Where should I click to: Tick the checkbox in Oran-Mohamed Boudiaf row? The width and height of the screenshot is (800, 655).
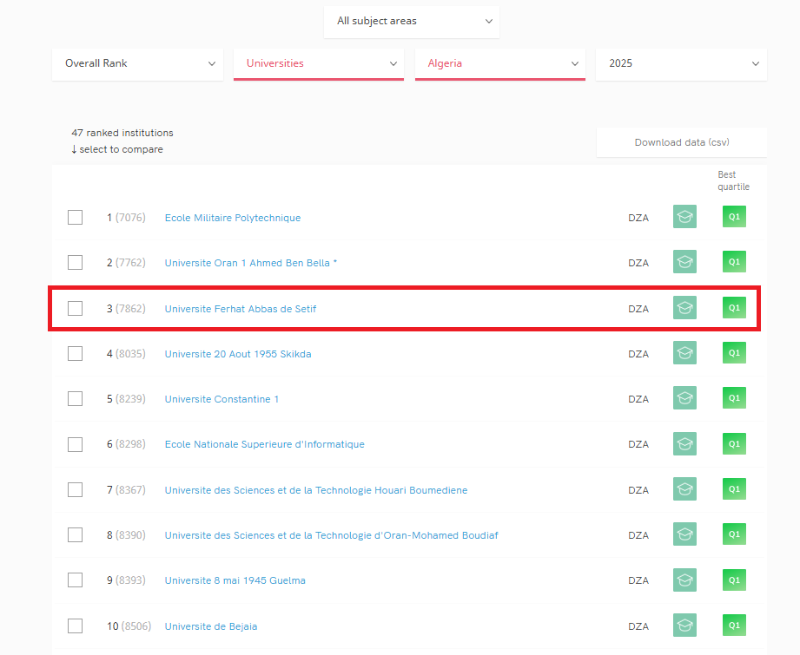coord(75,534)
